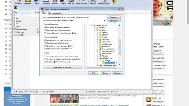Viewport: 189px width, 106px height.
Task: Click the Добавить toolbar icon in WinRAR
Action: point(18,1)
